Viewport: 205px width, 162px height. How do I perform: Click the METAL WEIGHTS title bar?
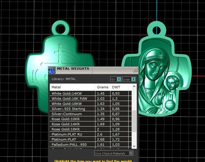[93, 70]
